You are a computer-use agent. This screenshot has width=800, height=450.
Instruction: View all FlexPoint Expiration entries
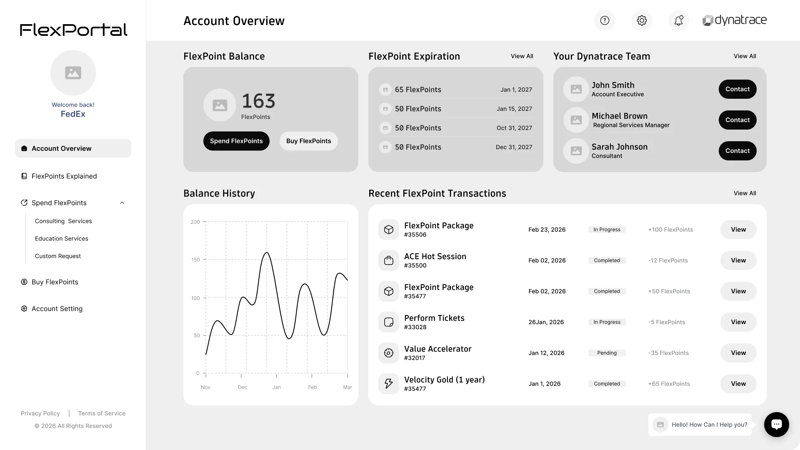click(x=522, y=56)
